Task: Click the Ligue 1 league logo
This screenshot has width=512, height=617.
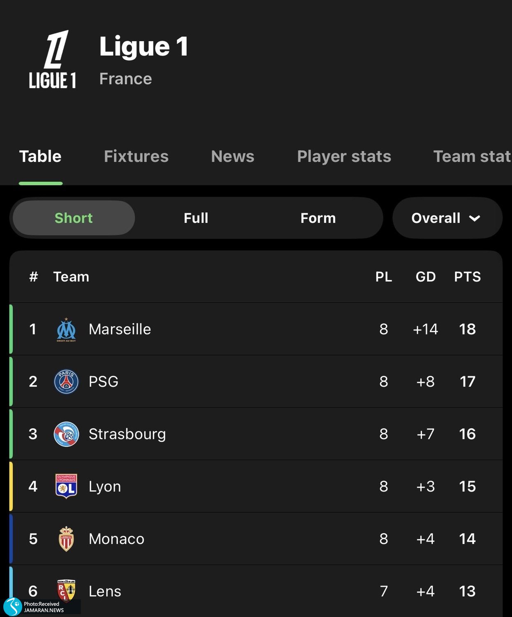Action: pyautogui.click(x=53, y=60)
